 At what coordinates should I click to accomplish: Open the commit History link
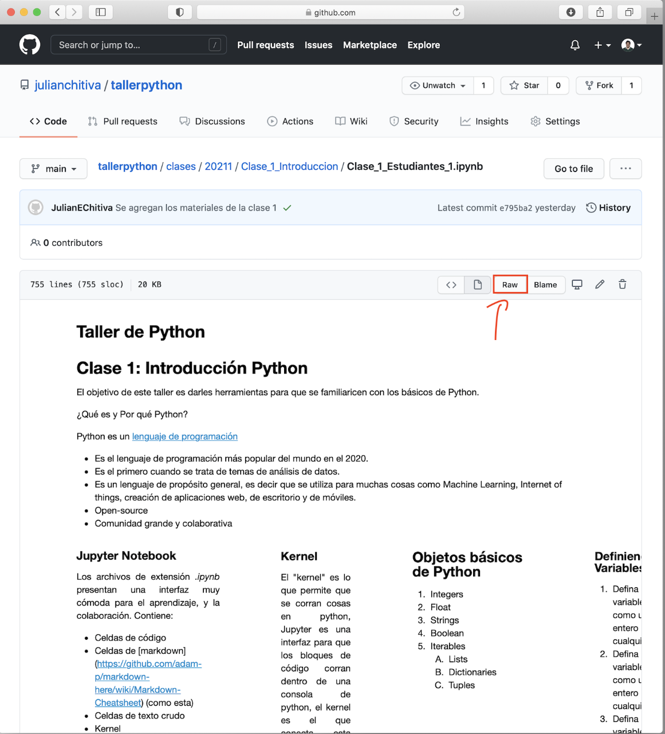click(x=608, y=208)
